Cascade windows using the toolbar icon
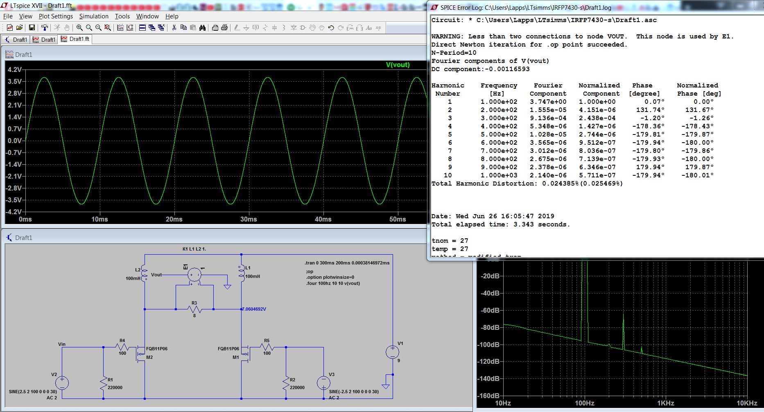Screen dimensions: 764x412 (152, 27)
